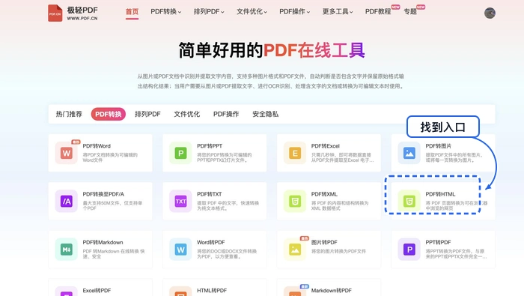
Task: Go to 首页 in the top navigation
Action: (132, 11)
